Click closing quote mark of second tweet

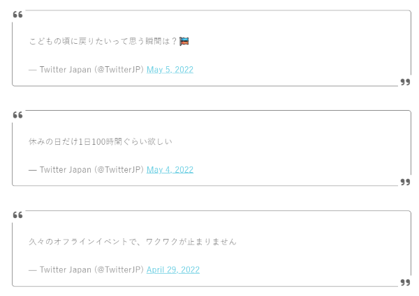click(x=405, y=182)
